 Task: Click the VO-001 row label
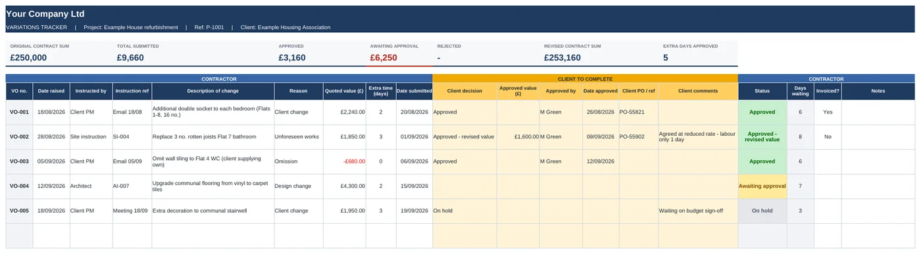coord(19,112)
